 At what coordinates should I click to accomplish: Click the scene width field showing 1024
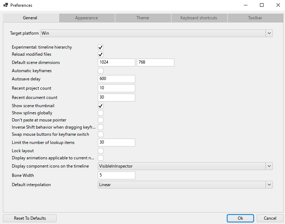pyautogui.click(x=116, y=63)
